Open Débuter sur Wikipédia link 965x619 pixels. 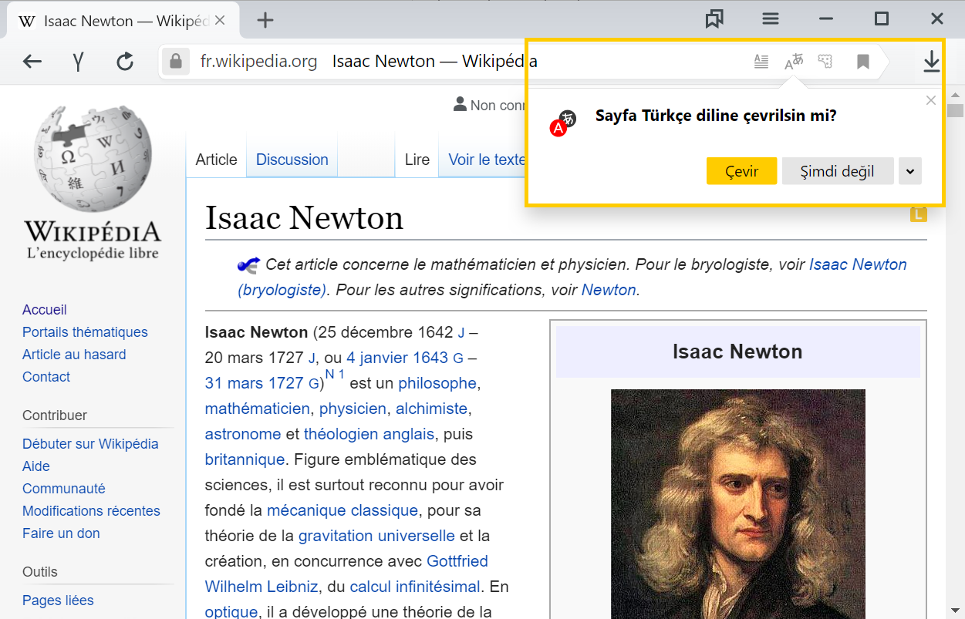pyautogui.click(x=90, y=444)
